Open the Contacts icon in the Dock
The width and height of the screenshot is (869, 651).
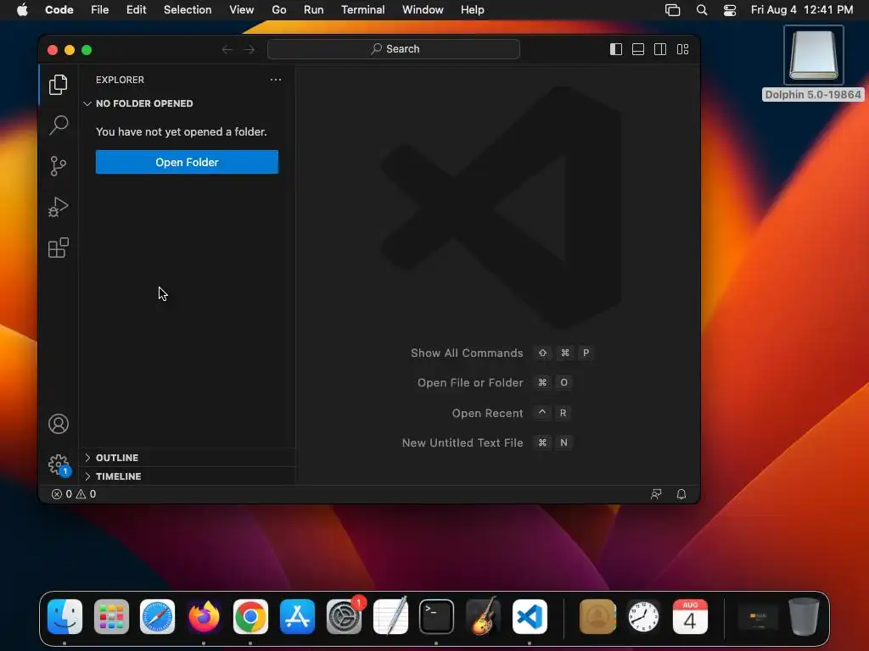597,616
